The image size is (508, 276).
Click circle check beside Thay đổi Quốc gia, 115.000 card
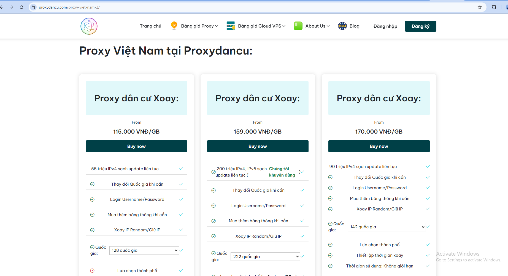click(92, 184)
